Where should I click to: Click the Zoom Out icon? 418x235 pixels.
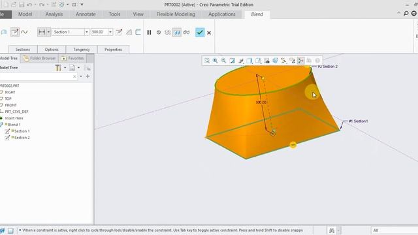(223, 61)
